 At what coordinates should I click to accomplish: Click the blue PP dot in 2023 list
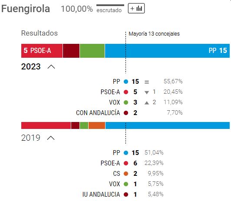click(x=126, y=82)
